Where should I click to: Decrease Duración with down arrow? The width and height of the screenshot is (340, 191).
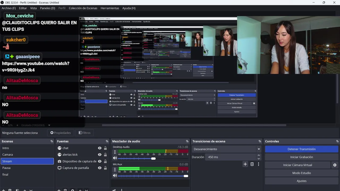[x=259, y=159]
